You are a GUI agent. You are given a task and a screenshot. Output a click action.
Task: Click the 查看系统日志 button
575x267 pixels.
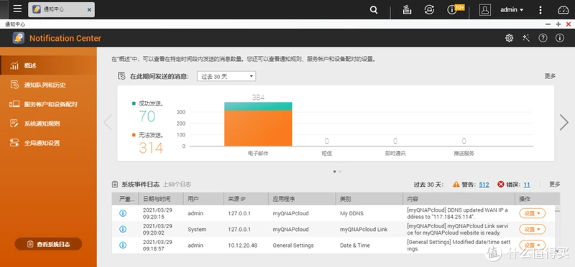click(x=48, y=244)
